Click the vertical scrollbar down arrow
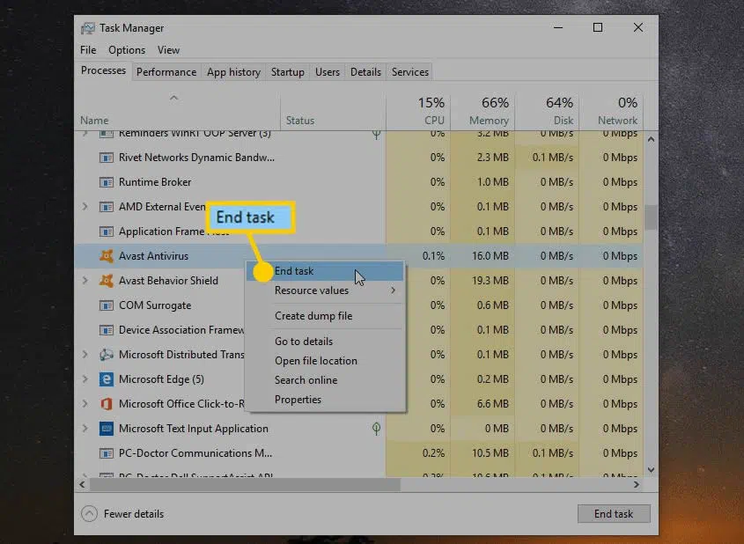744x544 pixels. coord(651,470)
